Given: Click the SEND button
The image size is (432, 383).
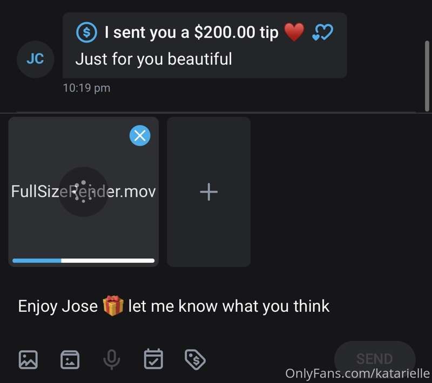Looking at the screenshot, I should [x=375, y=359].
